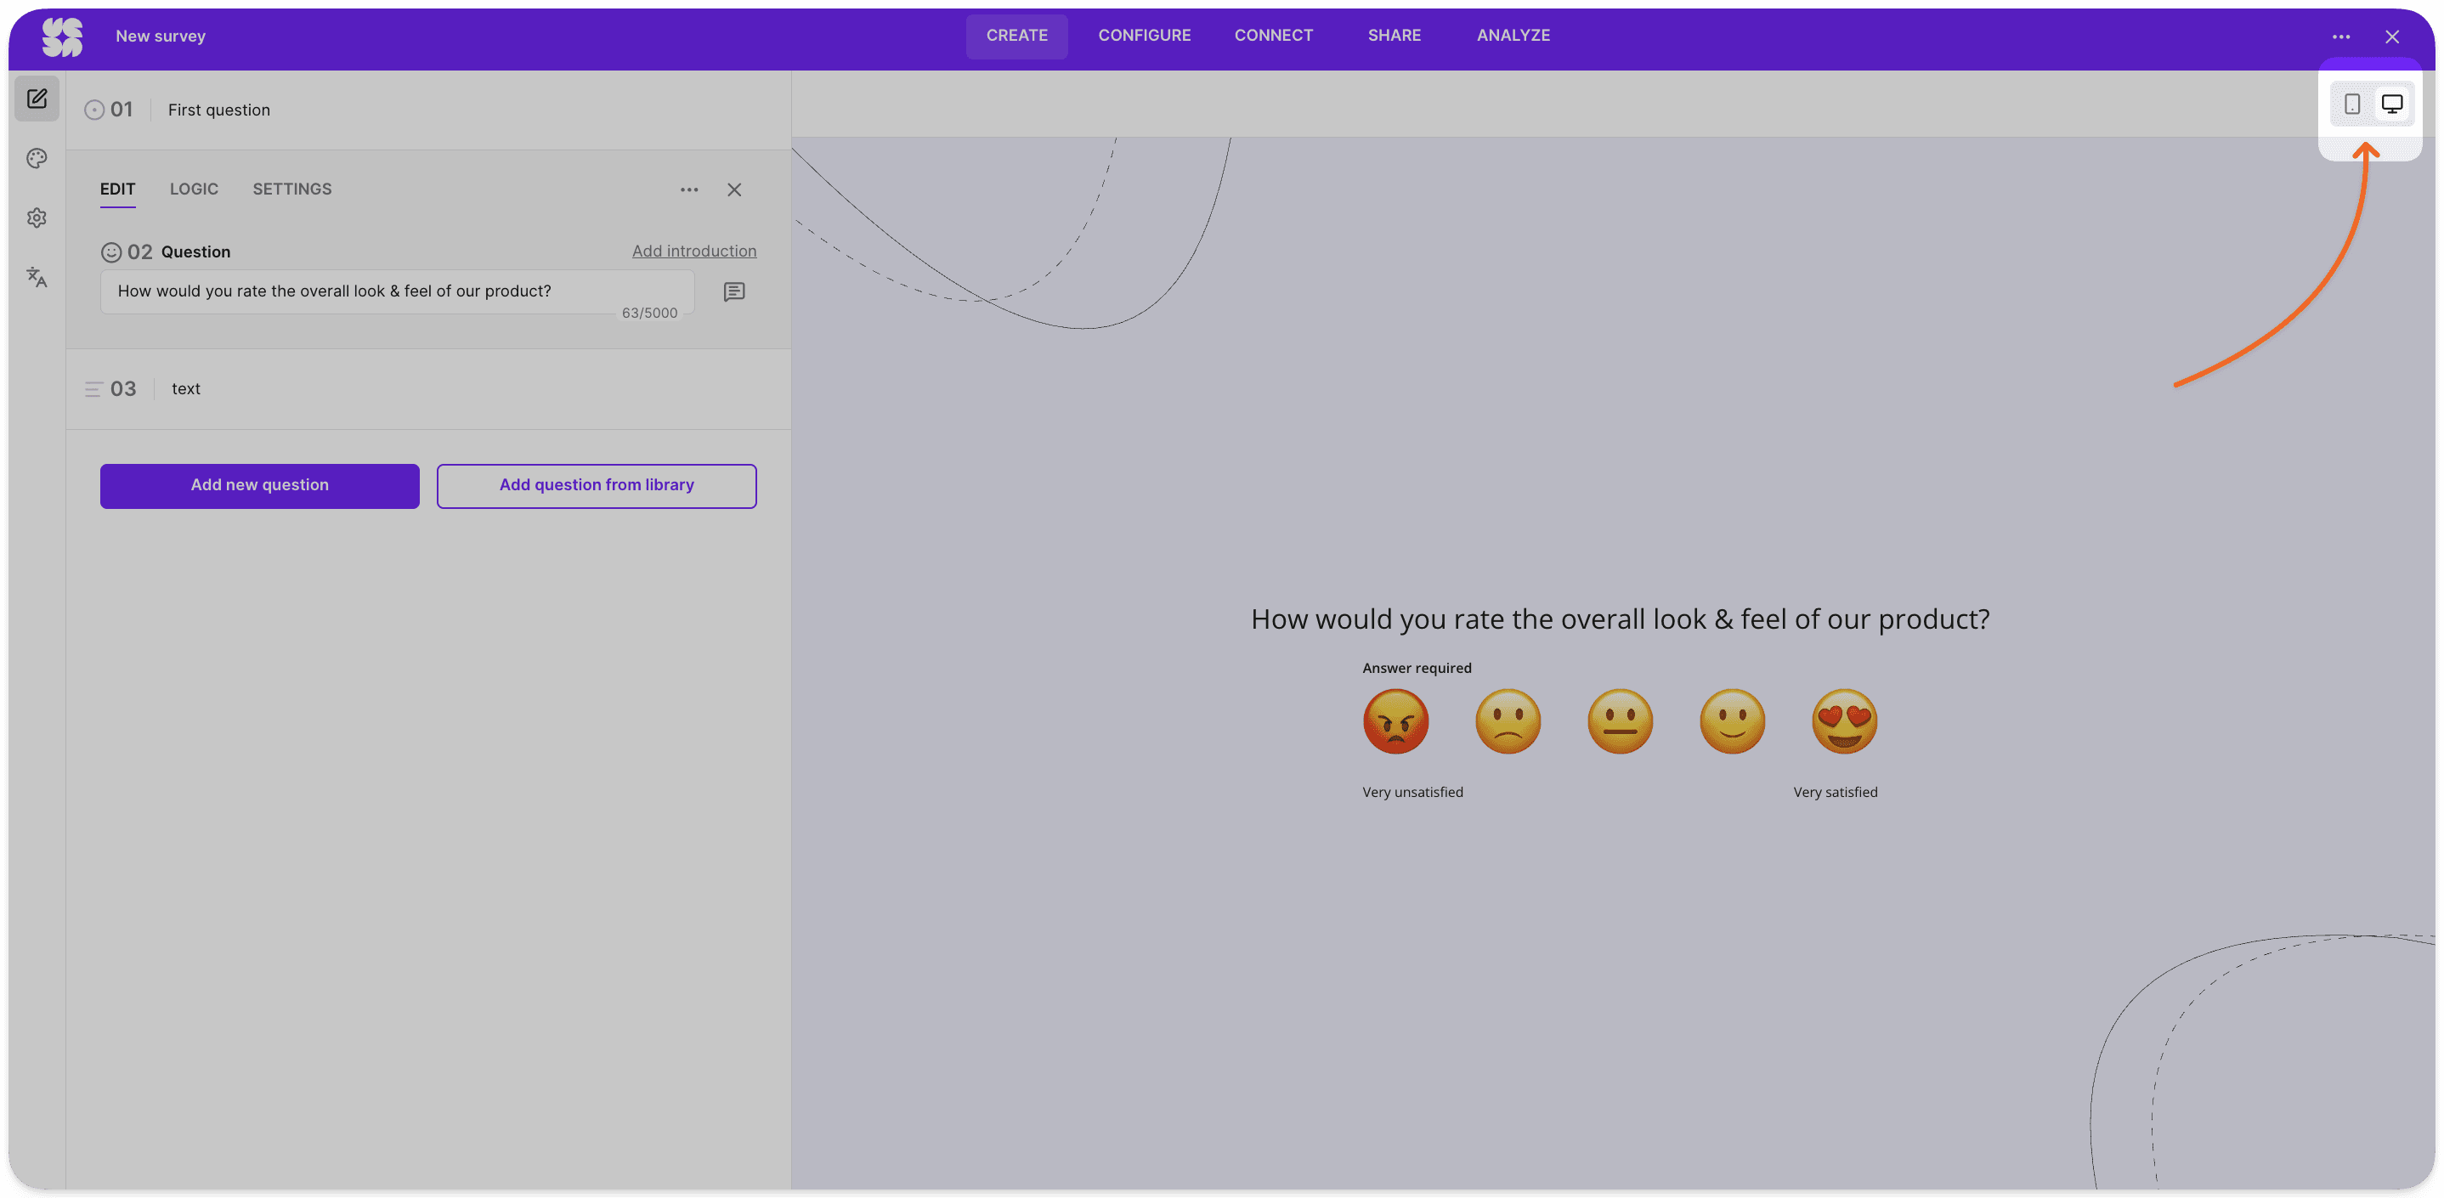Select the LOGIC tab of question 02
The width and height of the screenshot is (2444, 1198).
194,189
